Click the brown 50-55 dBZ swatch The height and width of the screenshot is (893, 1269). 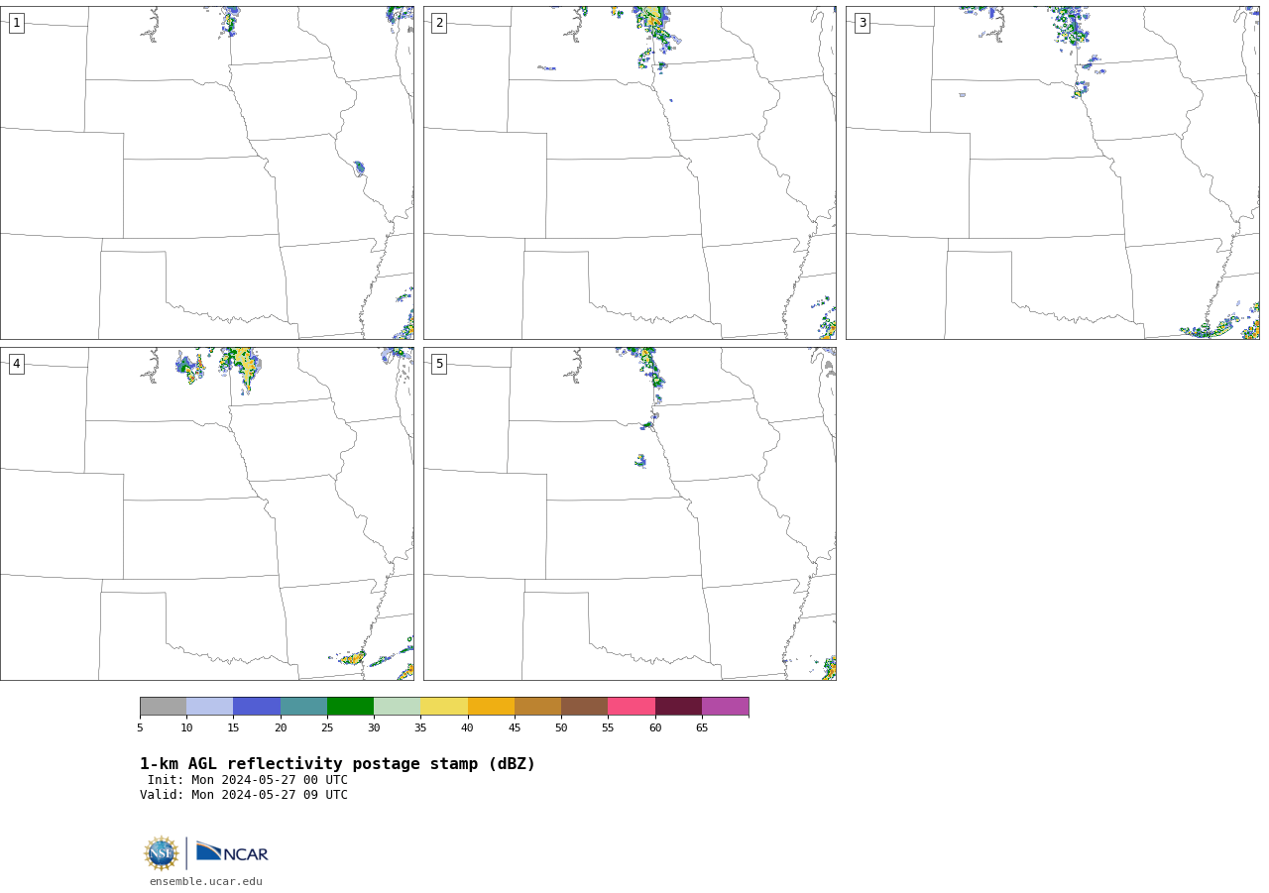tap(584, 707)
